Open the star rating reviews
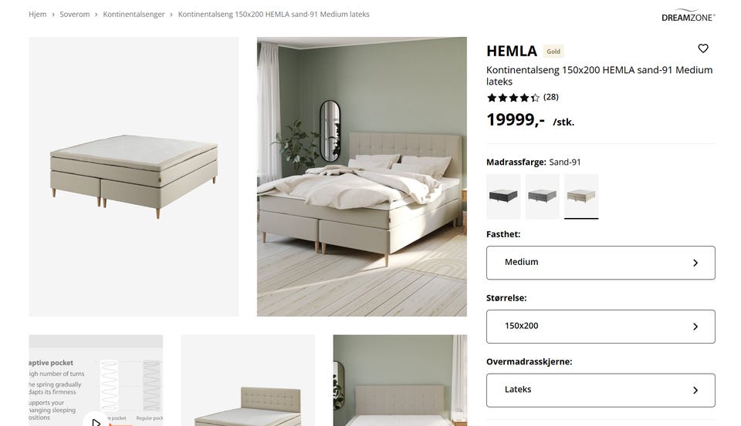The width and height of the screenshot is (741, 426). pos(513,98)
